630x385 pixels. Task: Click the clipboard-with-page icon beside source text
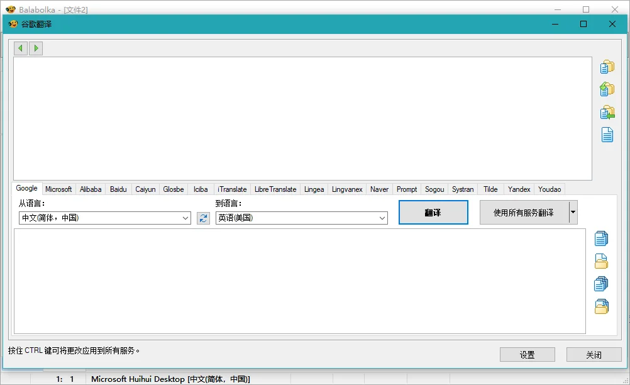607,67
